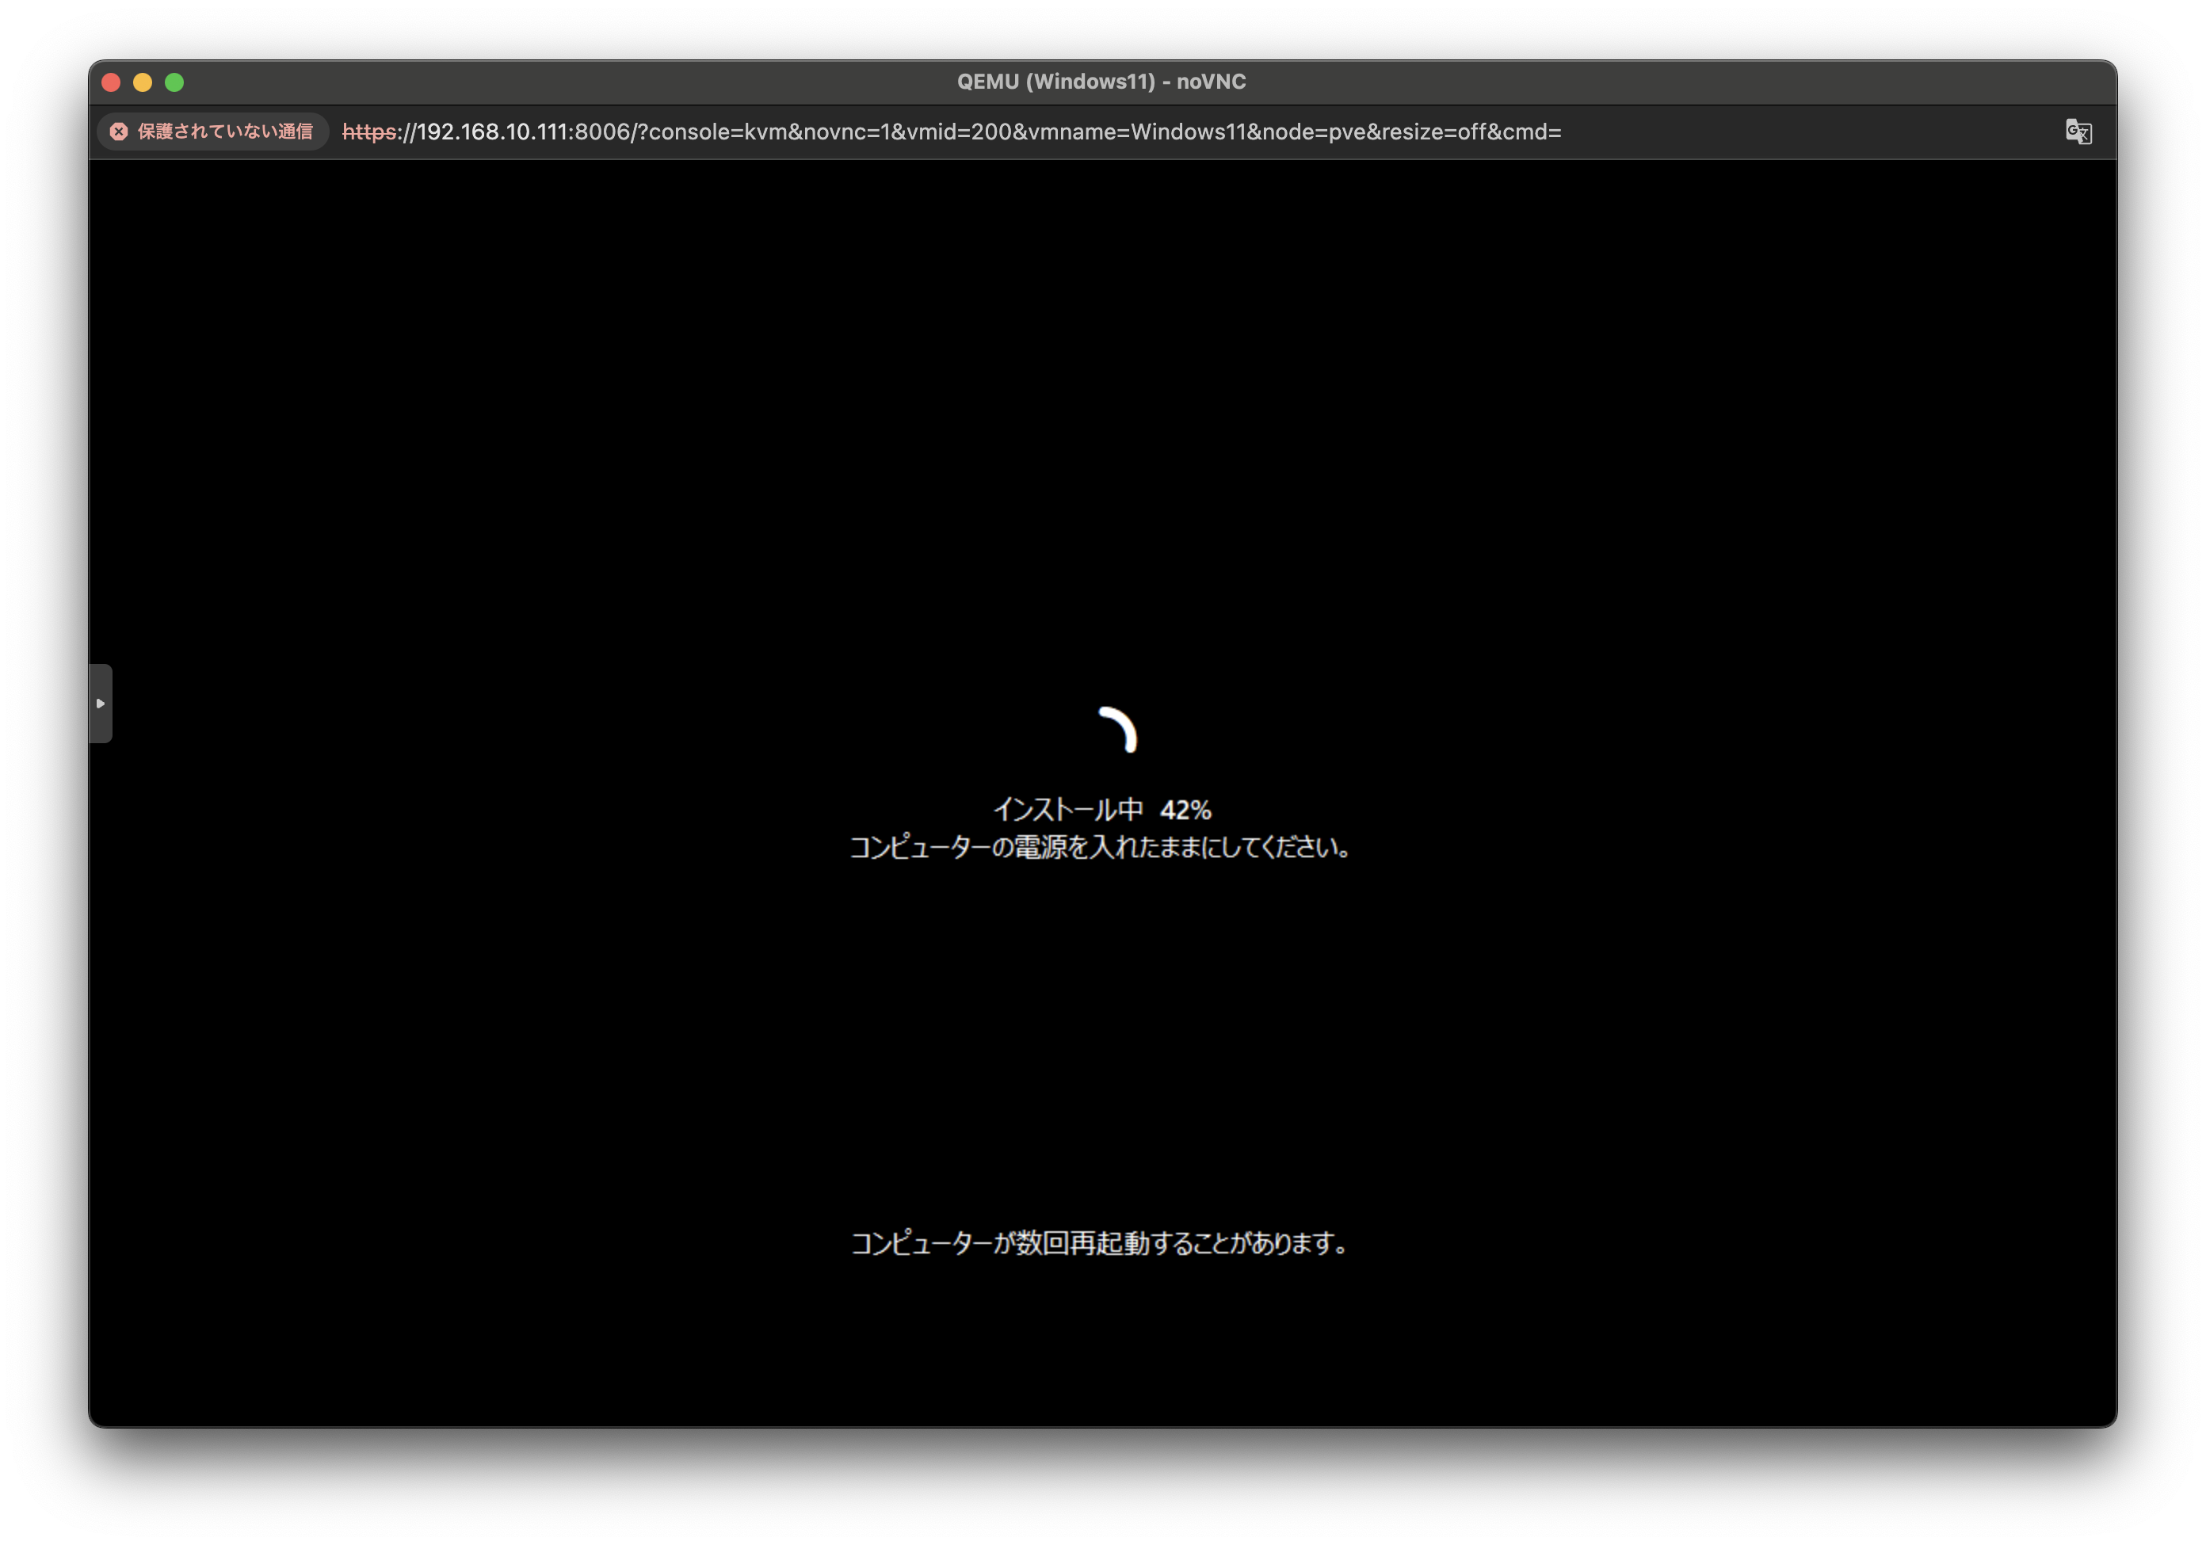Click the コンピューターの電源を入れたまま message
Viewport: 2206px width, 1545px height.
click(x=1101, y=848)
